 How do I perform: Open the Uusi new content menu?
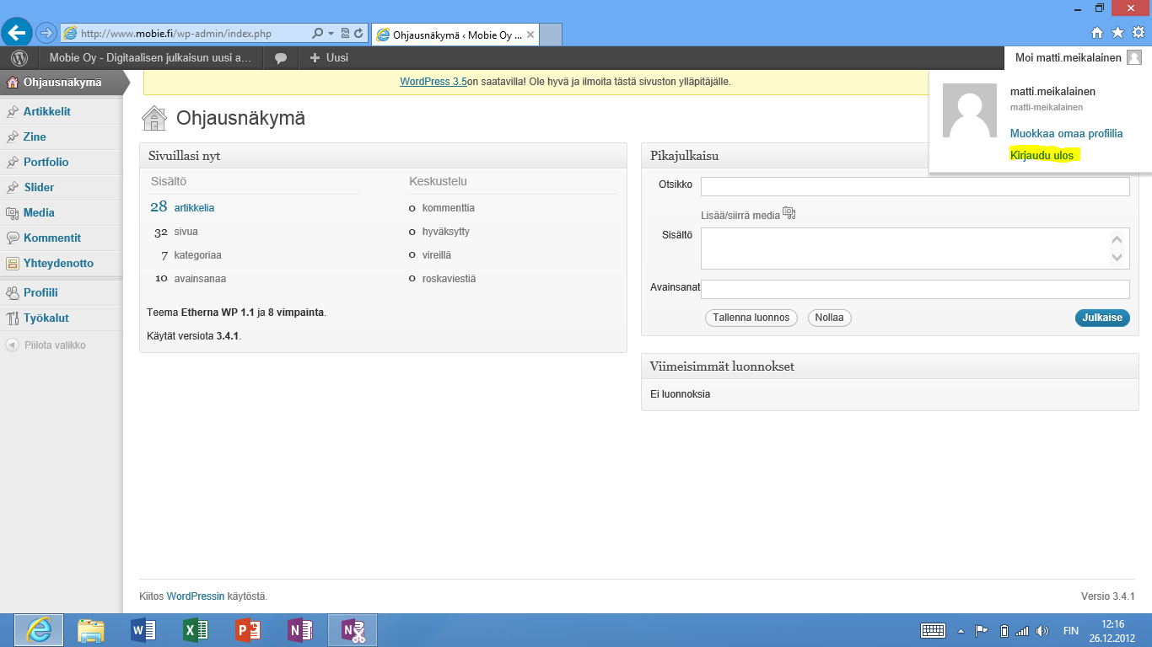coord(329,58)
